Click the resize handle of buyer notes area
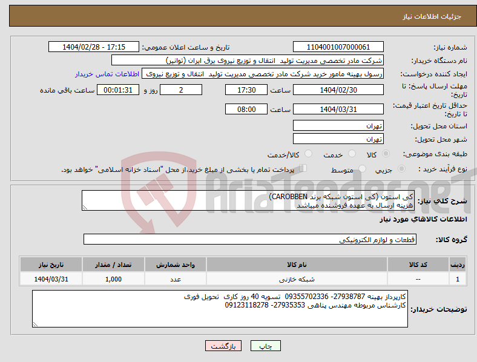The width and height of the screenshot is (477, 362). click(35, 324)
